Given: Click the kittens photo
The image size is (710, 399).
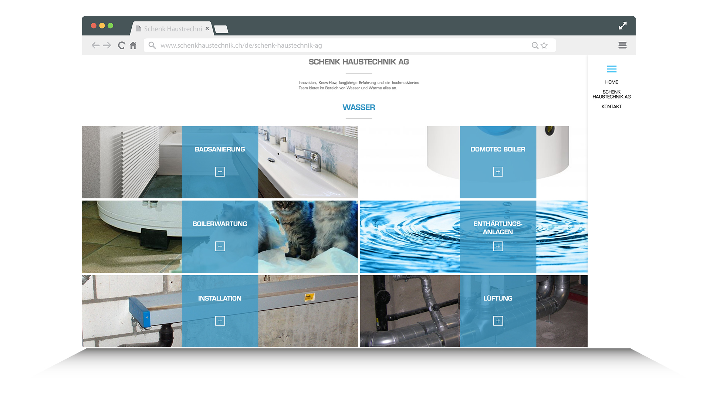Looking at the screenshot, I should (308, 237).
